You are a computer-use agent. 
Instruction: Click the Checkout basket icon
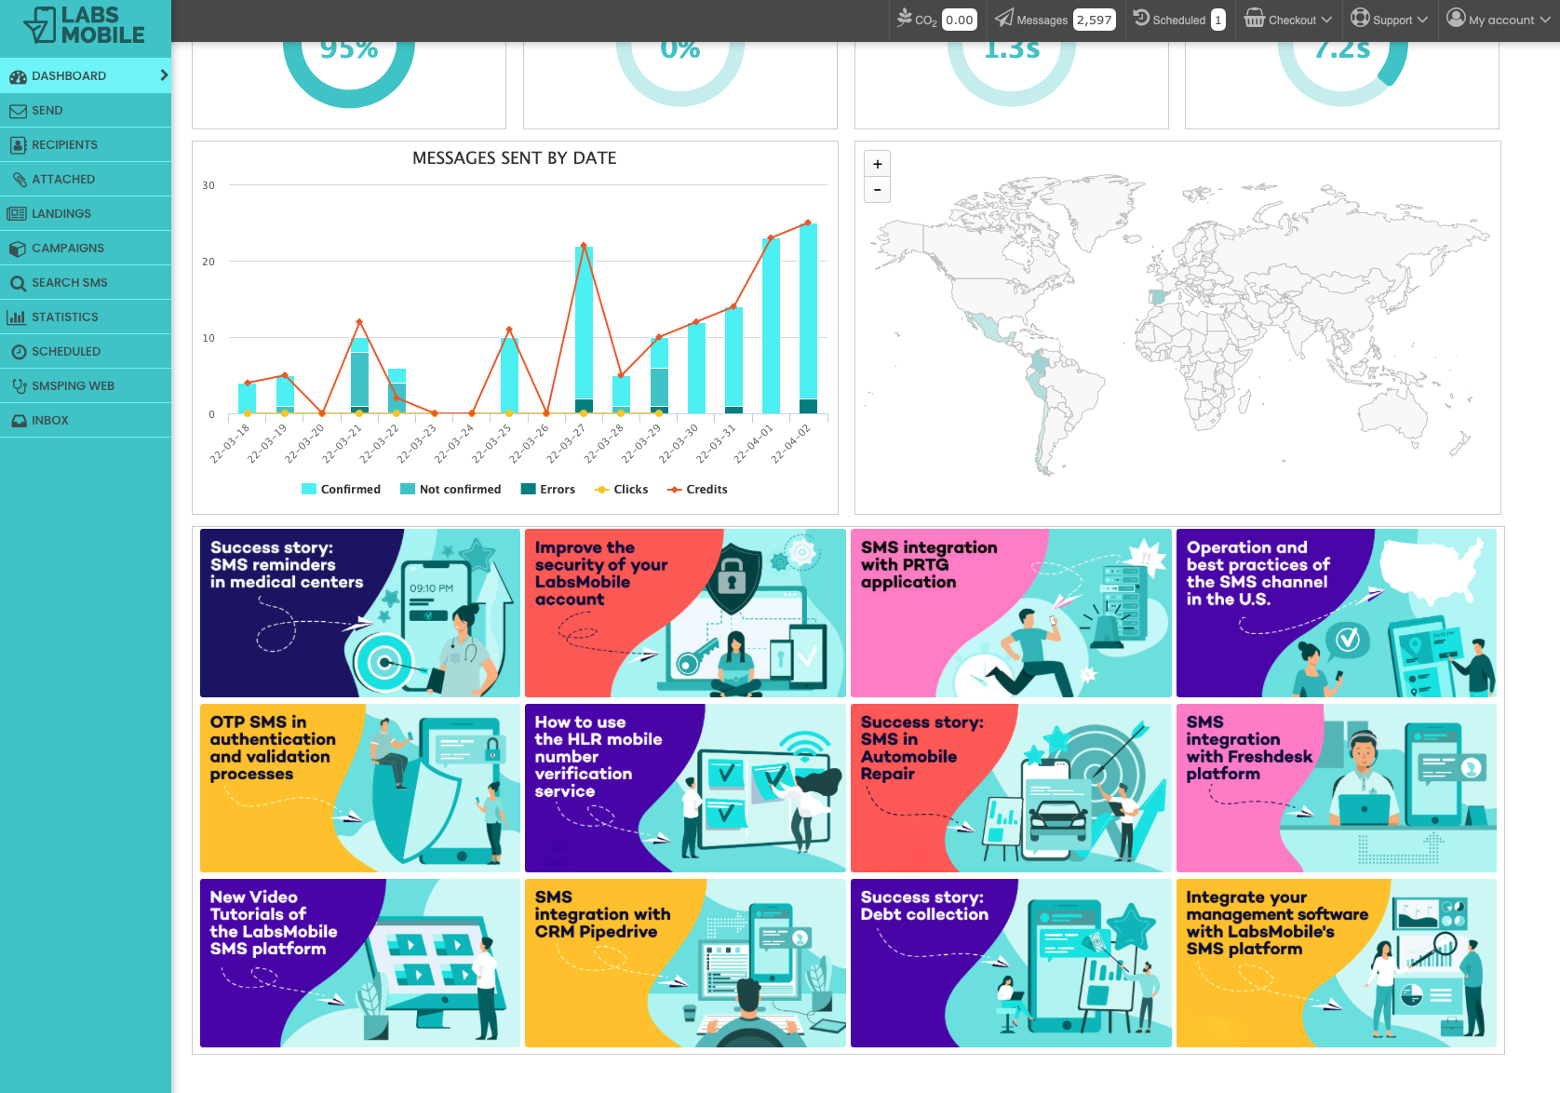coord(1255,18)
